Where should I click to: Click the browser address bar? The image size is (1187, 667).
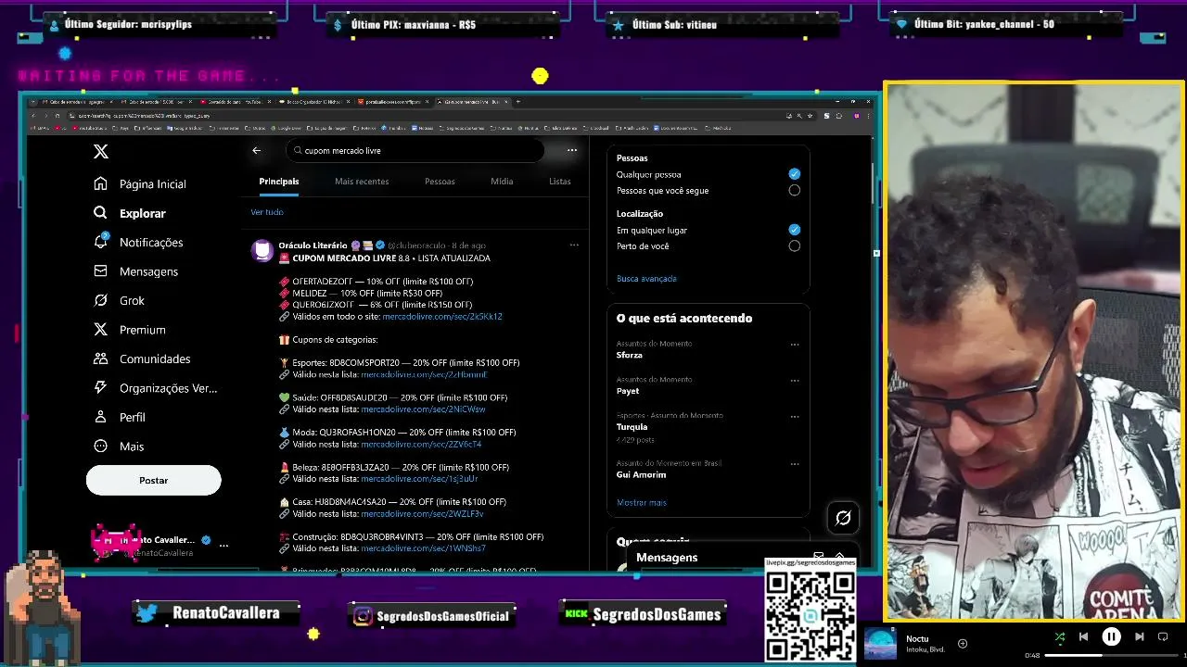pyautogui.click(x=422, y=116)
